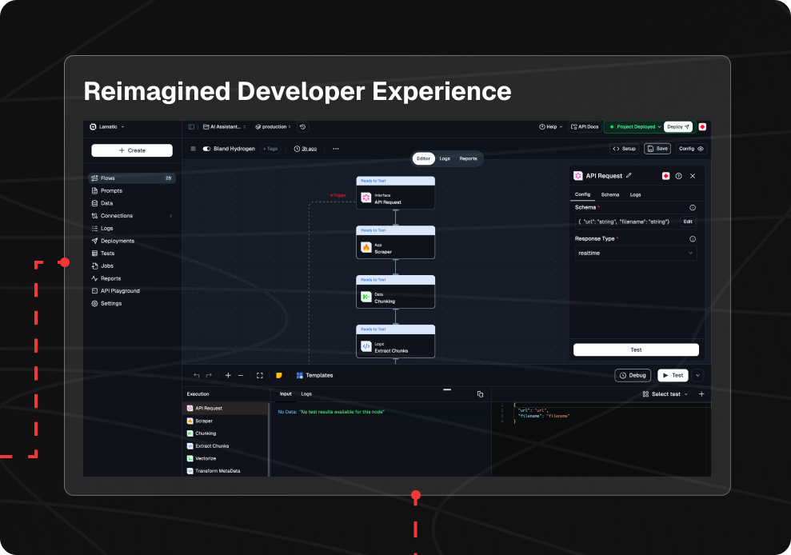Add a yellow sticky note
Viewport: 791px width, 555px height.
click(x=279, y=375)
